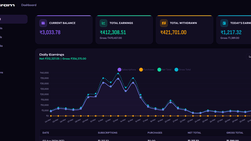This screenshot has width=251, height=141.
Task: Hide the Gross Total series via legend
Action: 182,69
